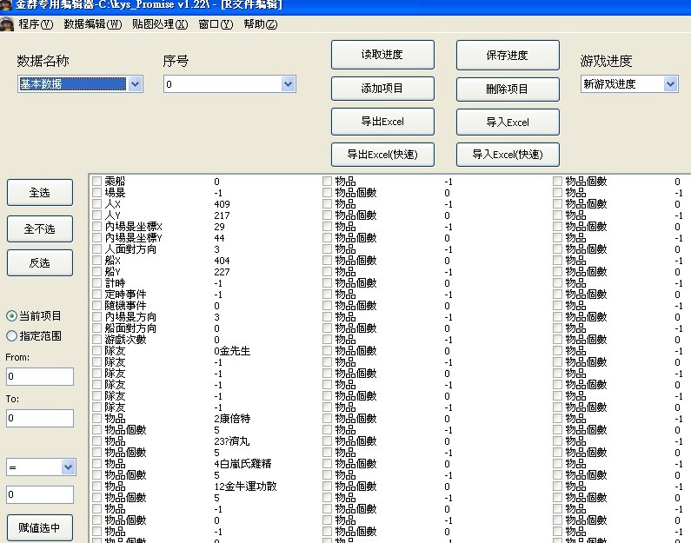Viewport: 691px width, 543px height.
Task: Check the 隨機事件 checkbox
Action: 97,306
